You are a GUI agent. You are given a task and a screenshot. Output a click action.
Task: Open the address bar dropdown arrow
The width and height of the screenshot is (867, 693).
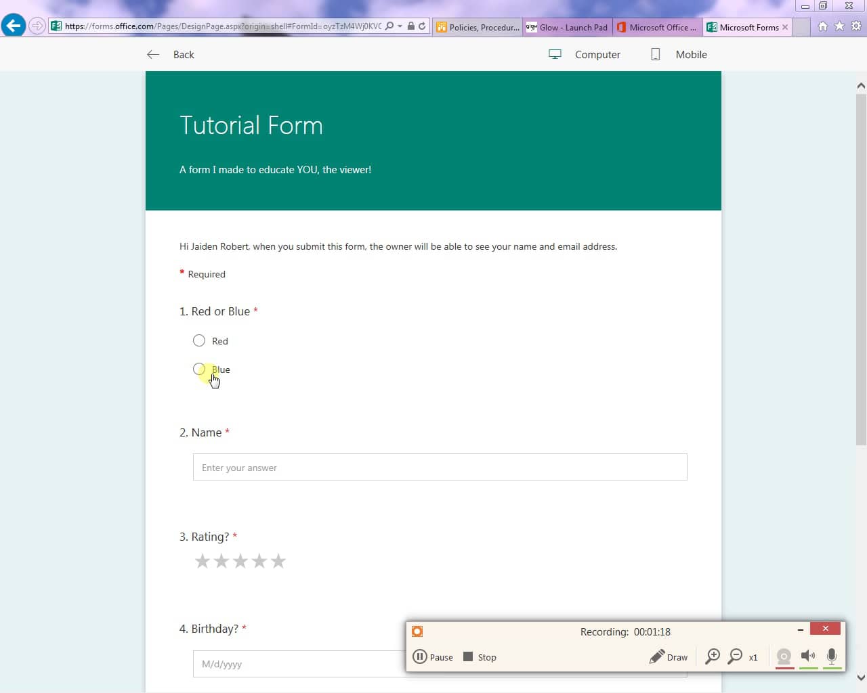coord(400,26)
